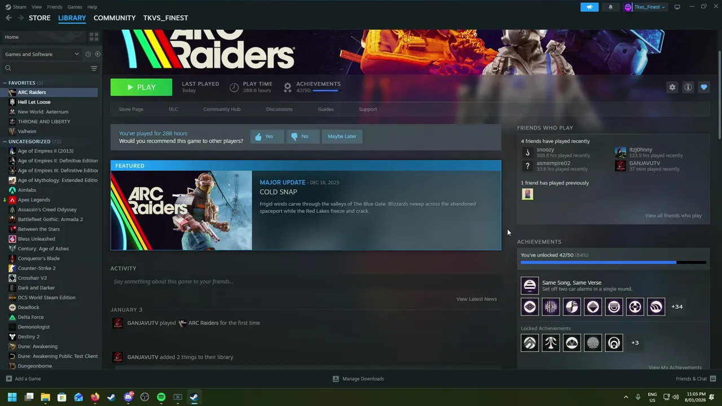Image resolution: width=722 pixels, height=406 pixels.
Task: Go back with navigation arrow
Action: click(8, 18)
